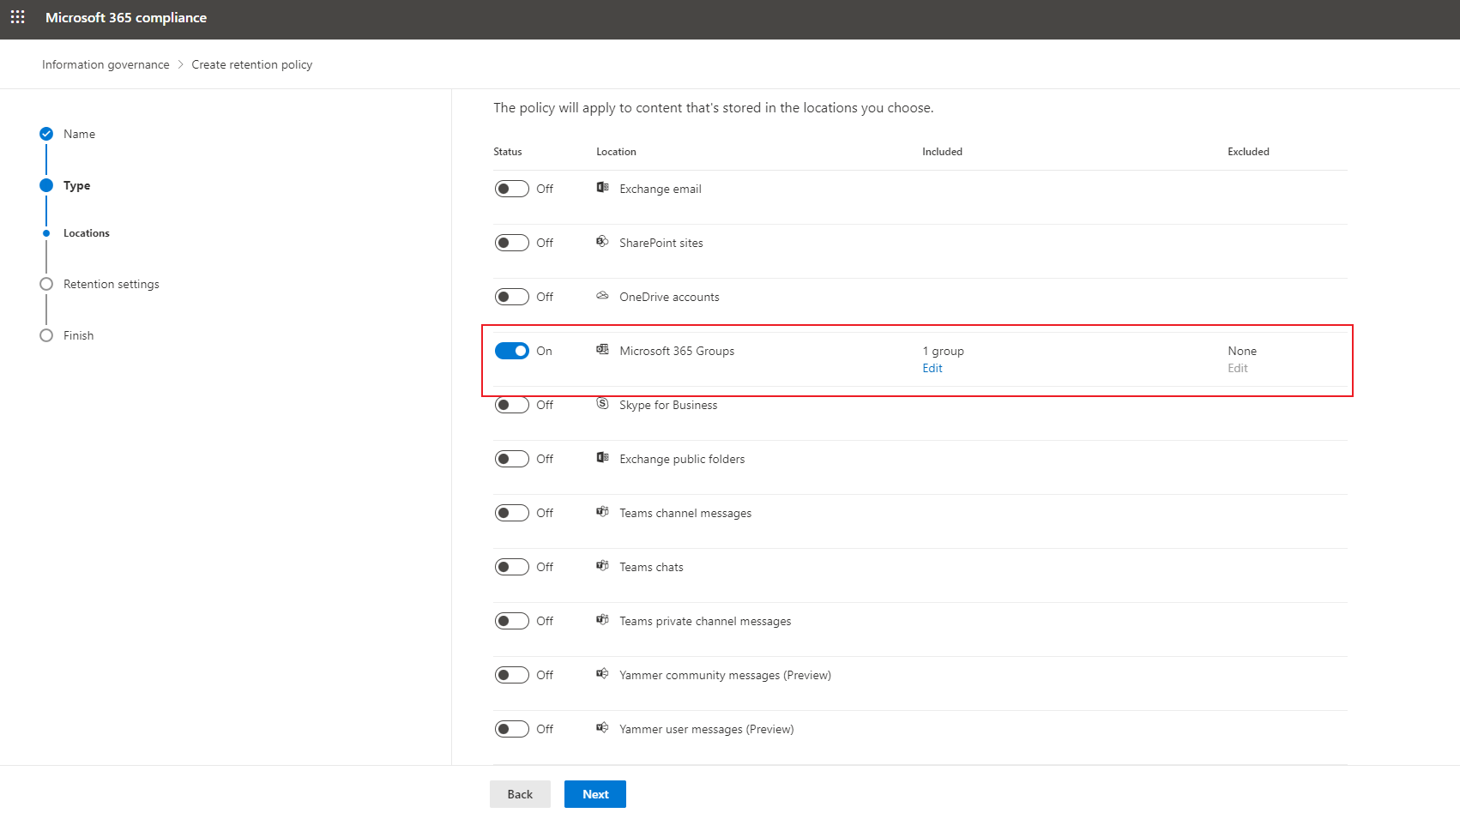The image size is (1460, 819).
Task: Enable Yammer user messages toggle
Action: click(512, 729)
